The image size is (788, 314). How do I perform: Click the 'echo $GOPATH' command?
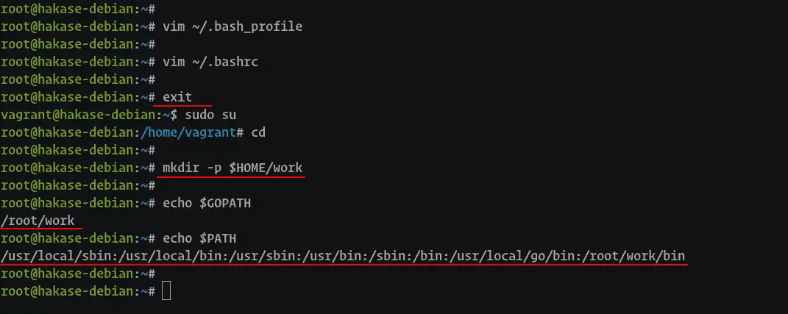(207, 203)
